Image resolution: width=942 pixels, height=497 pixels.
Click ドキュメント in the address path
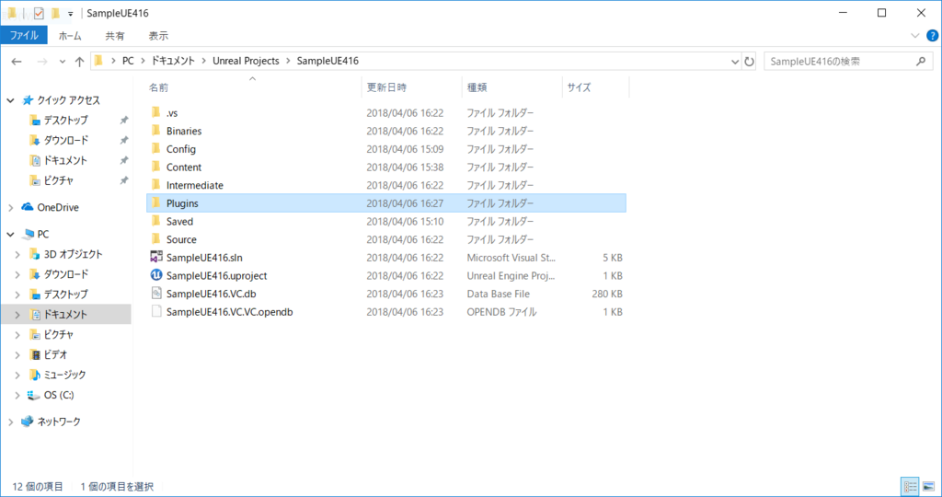pyautogui.click(x=173, y=61)
